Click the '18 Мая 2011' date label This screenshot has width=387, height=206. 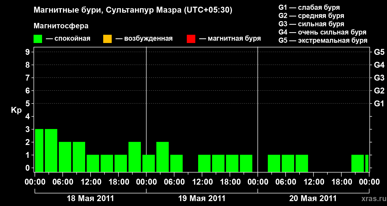click(90, 199)
